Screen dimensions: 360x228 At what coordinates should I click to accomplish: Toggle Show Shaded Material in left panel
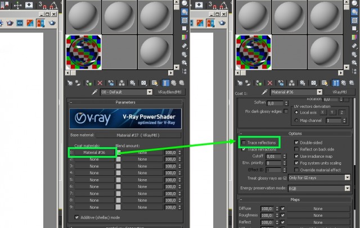155,83
